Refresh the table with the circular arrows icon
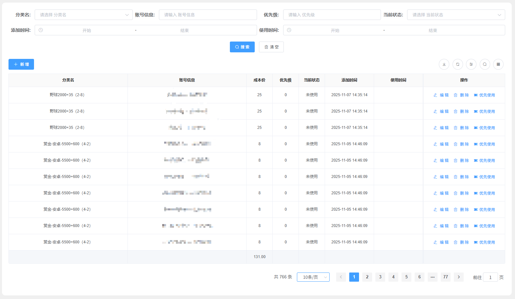This screenshot has height=299, width=515. pos(457,64)
